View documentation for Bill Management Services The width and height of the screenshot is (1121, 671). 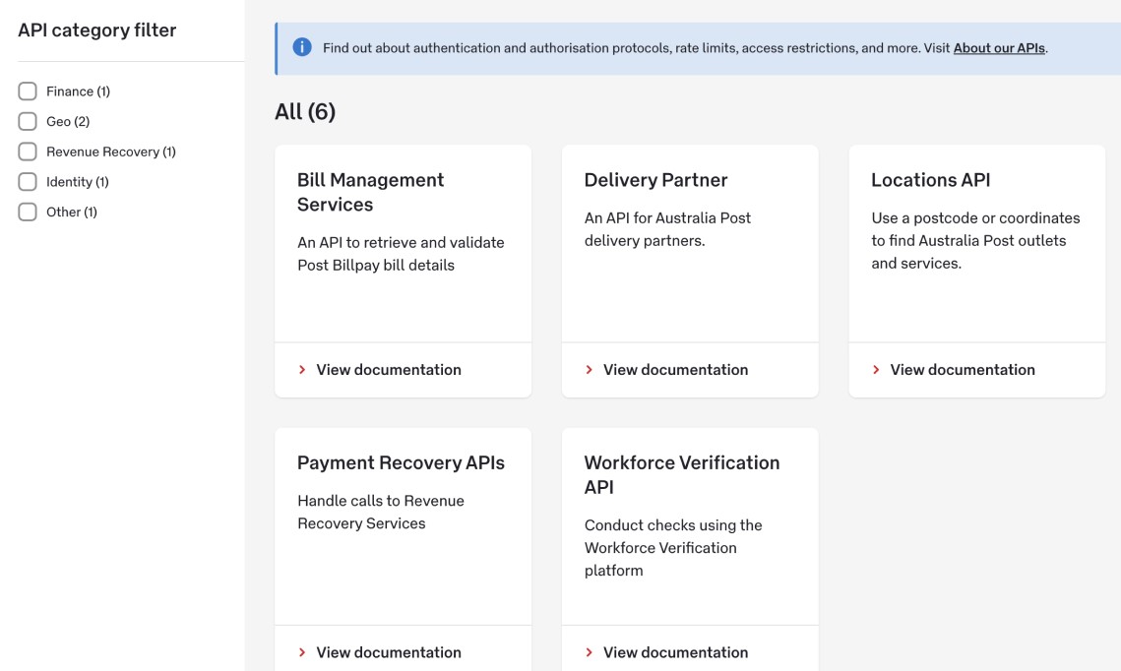389,369
